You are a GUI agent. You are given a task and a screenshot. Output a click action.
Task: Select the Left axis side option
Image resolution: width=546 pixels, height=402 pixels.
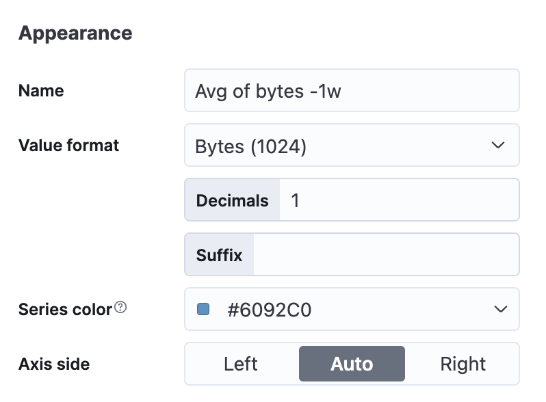[241, 364]
